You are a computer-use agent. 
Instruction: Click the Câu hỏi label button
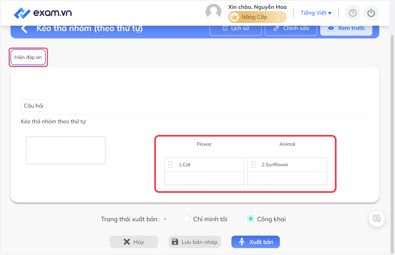[34, 106]
